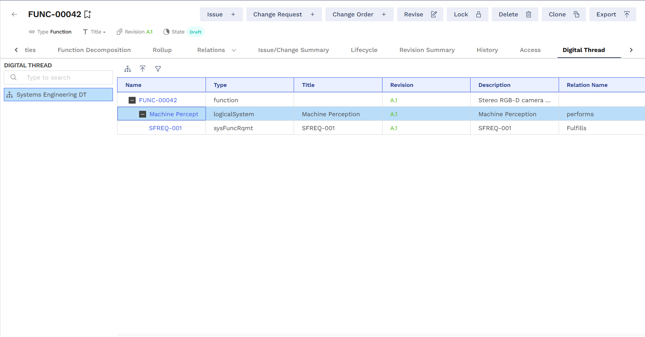Click the export arrow toolbar icon
This screenshot has width=645, height=337.
(x=143, y=69)
